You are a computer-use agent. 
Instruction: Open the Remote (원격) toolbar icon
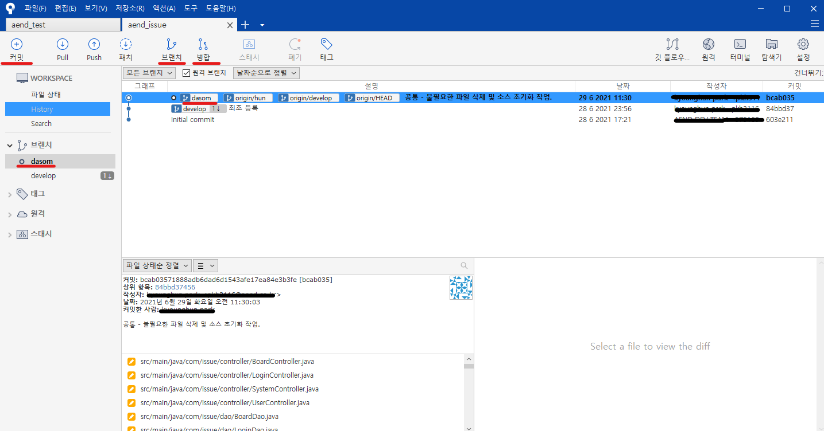709,44
